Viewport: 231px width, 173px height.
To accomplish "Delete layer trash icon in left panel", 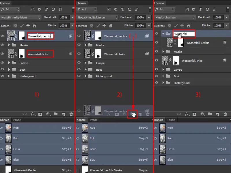I will tap(71, 114).
